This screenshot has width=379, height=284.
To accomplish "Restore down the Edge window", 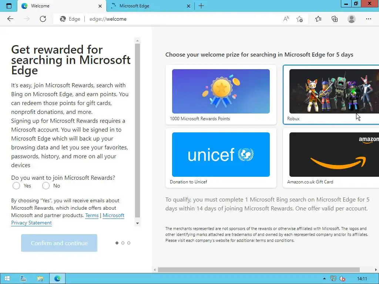I will click(356, 4).
